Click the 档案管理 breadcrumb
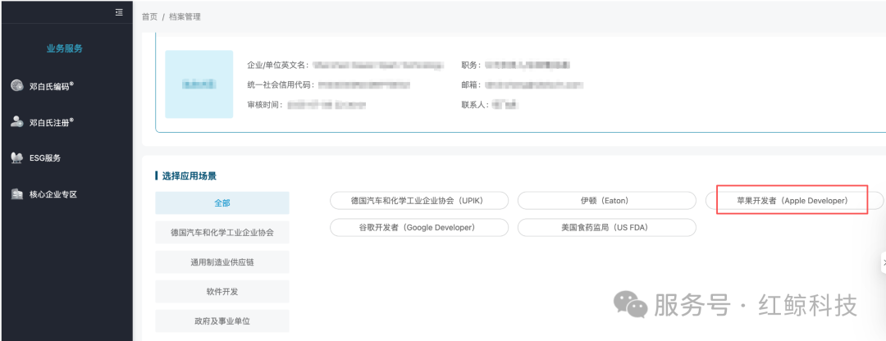 185,17
